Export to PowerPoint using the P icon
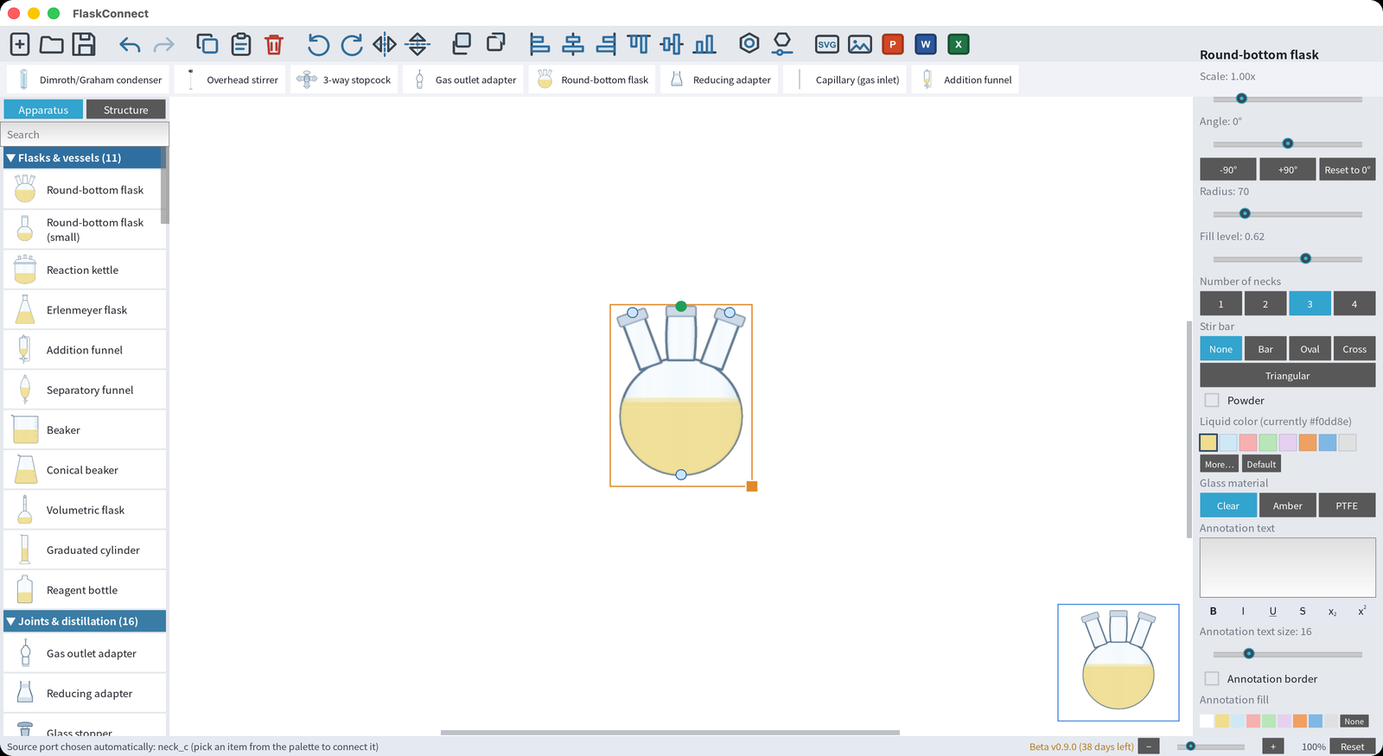The width and height of the screenshot is (1383, 756). click(893, 44)
